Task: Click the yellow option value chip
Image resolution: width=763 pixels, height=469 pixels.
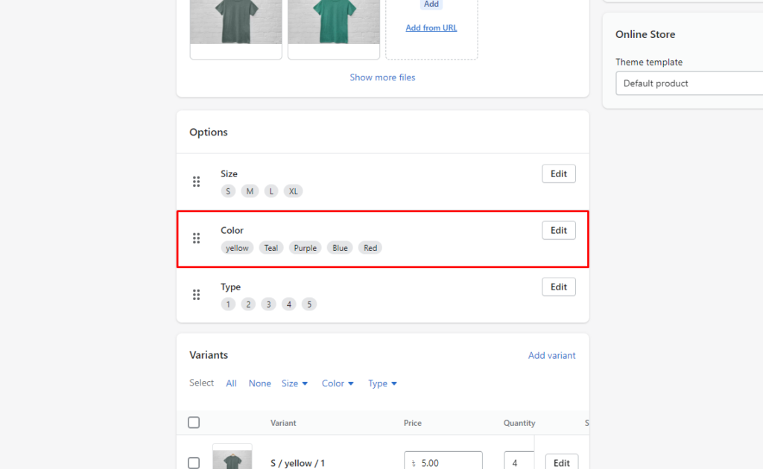Action: coord(237,247)
